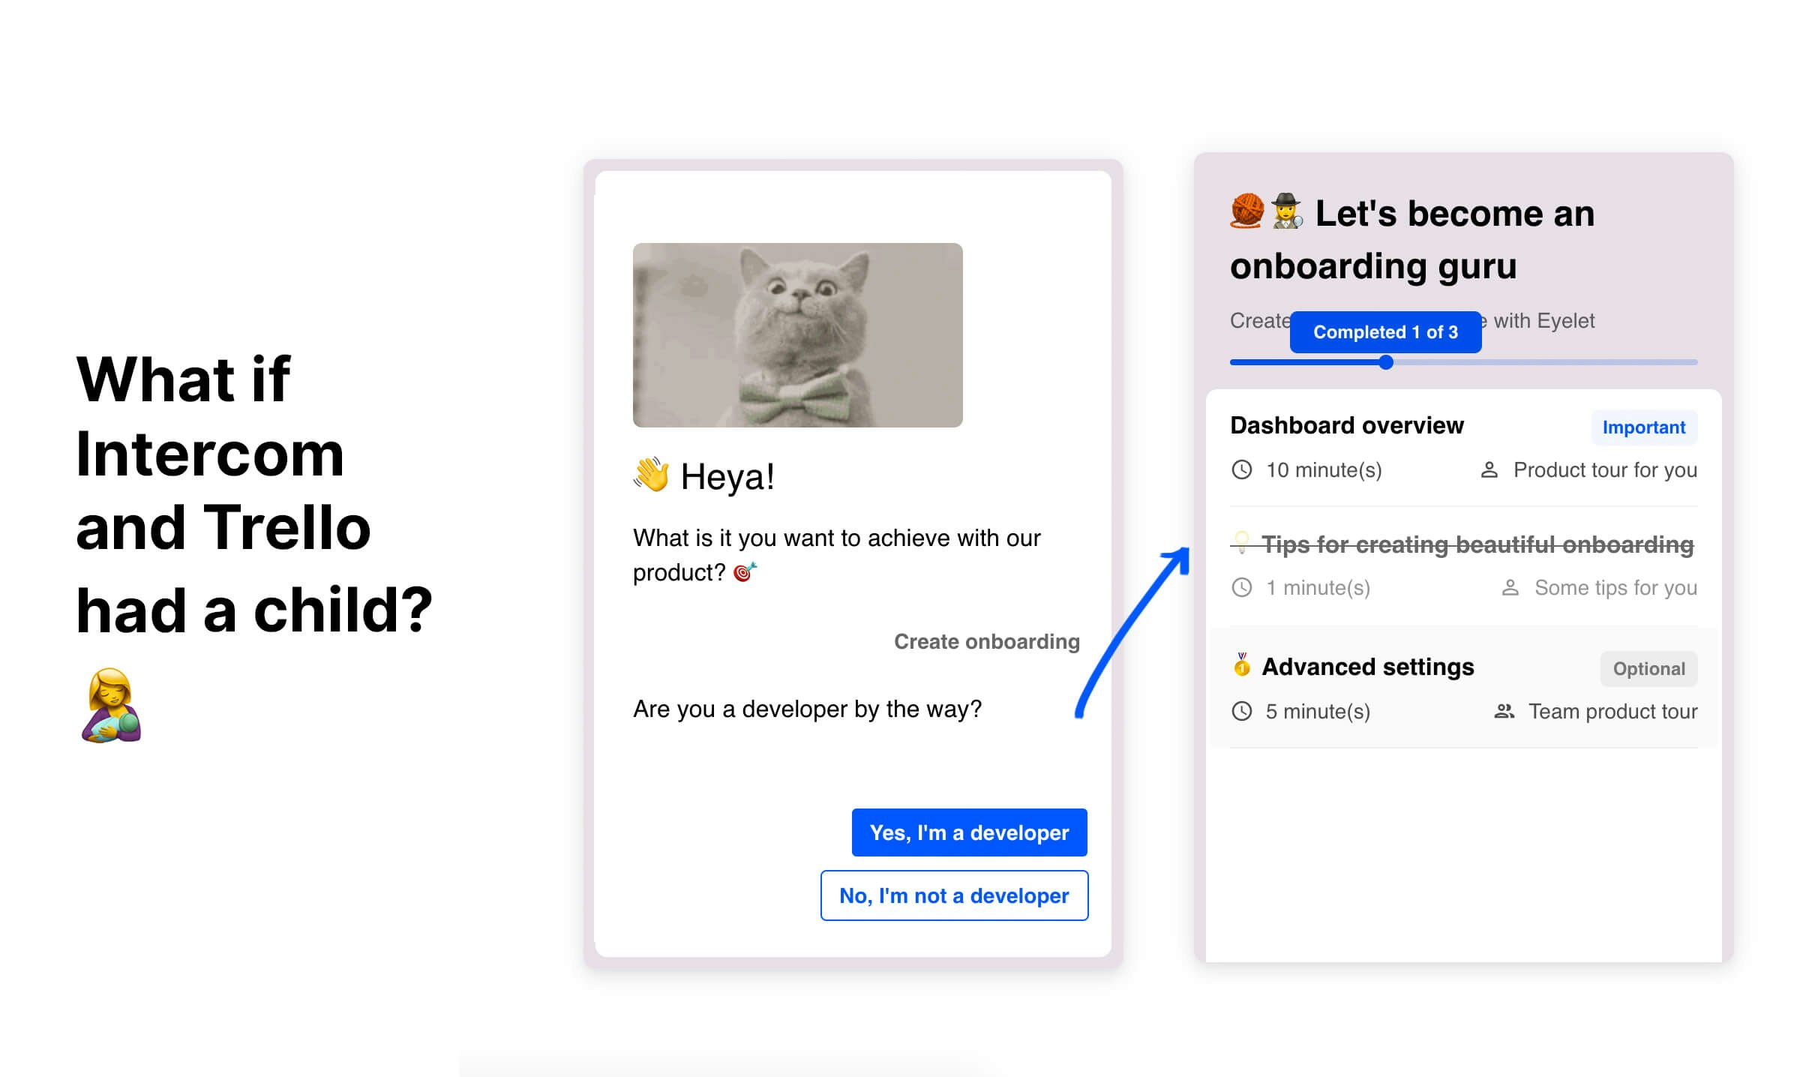Click the waving hand emoji beside Heya!
This screenshot has width=1800, height=1077.
[x=651, y=475]
